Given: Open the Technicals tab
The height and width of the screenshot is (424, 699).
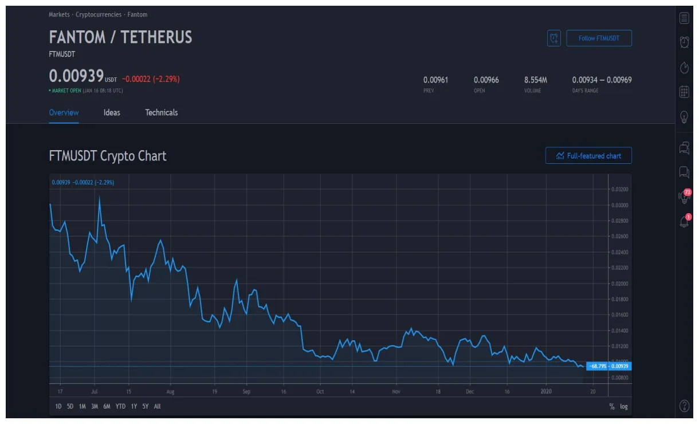Looking at the screenshot, I should coord(160,113).
